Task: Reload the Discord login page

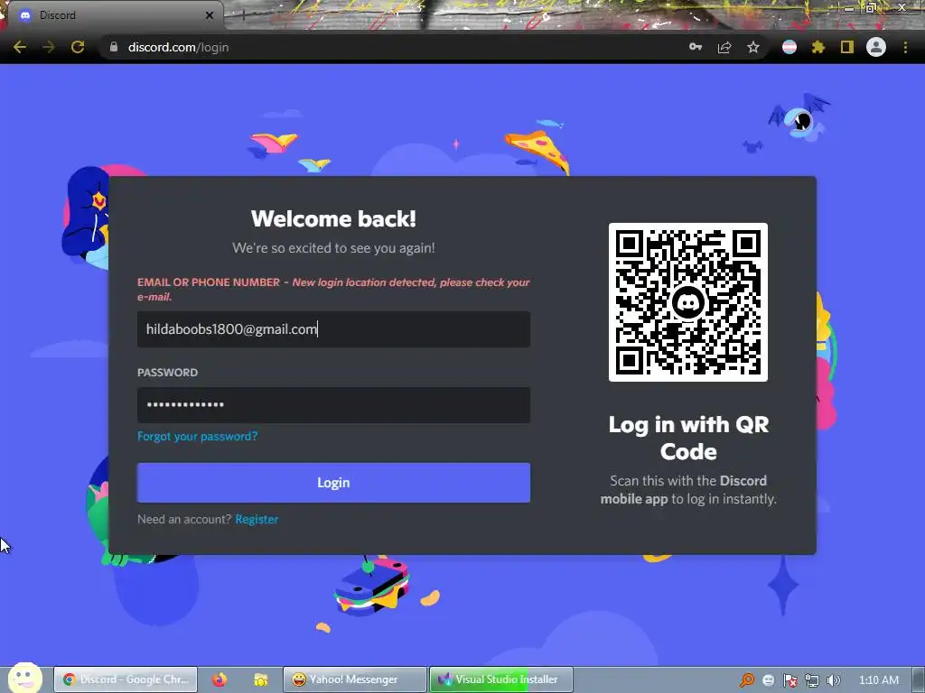Action: (78, 47)
